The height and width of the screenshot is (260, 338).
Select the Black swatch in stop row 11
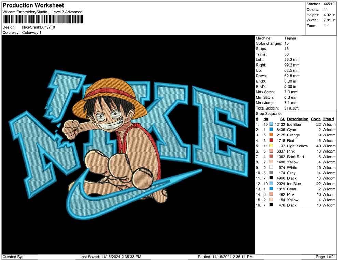[271, 178]
